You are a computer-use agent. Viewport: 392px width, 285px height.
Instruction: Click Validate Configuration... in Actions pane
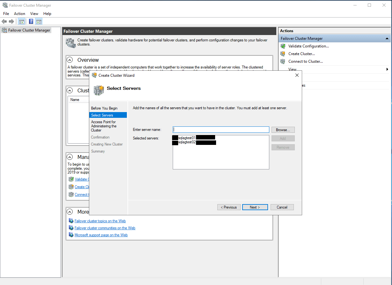[309, 46]
